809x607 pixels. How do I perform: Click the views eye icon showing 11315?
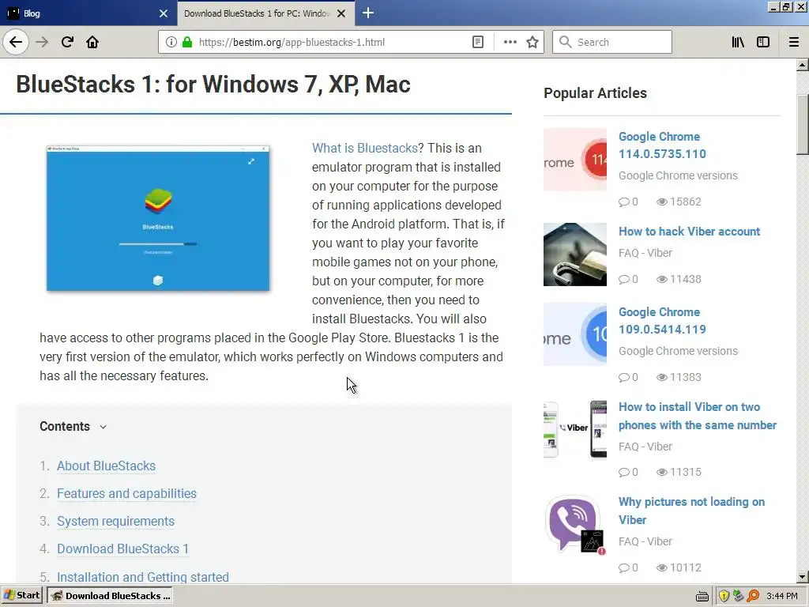[661, 473]
